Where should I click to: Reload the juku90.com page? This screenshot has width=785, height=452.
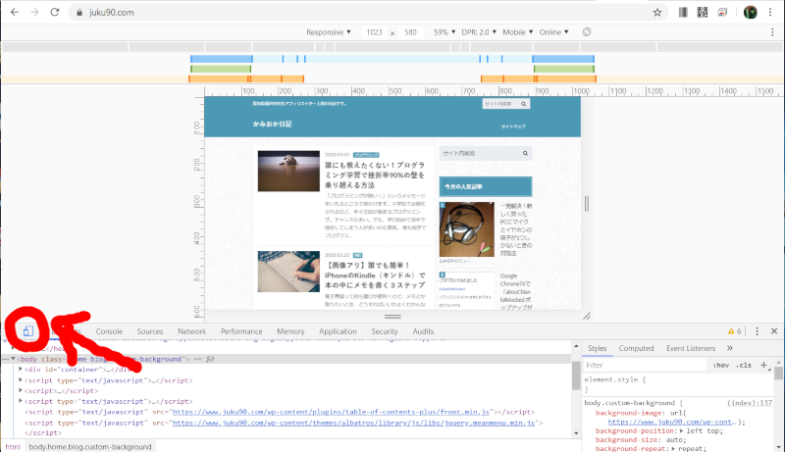55,13
